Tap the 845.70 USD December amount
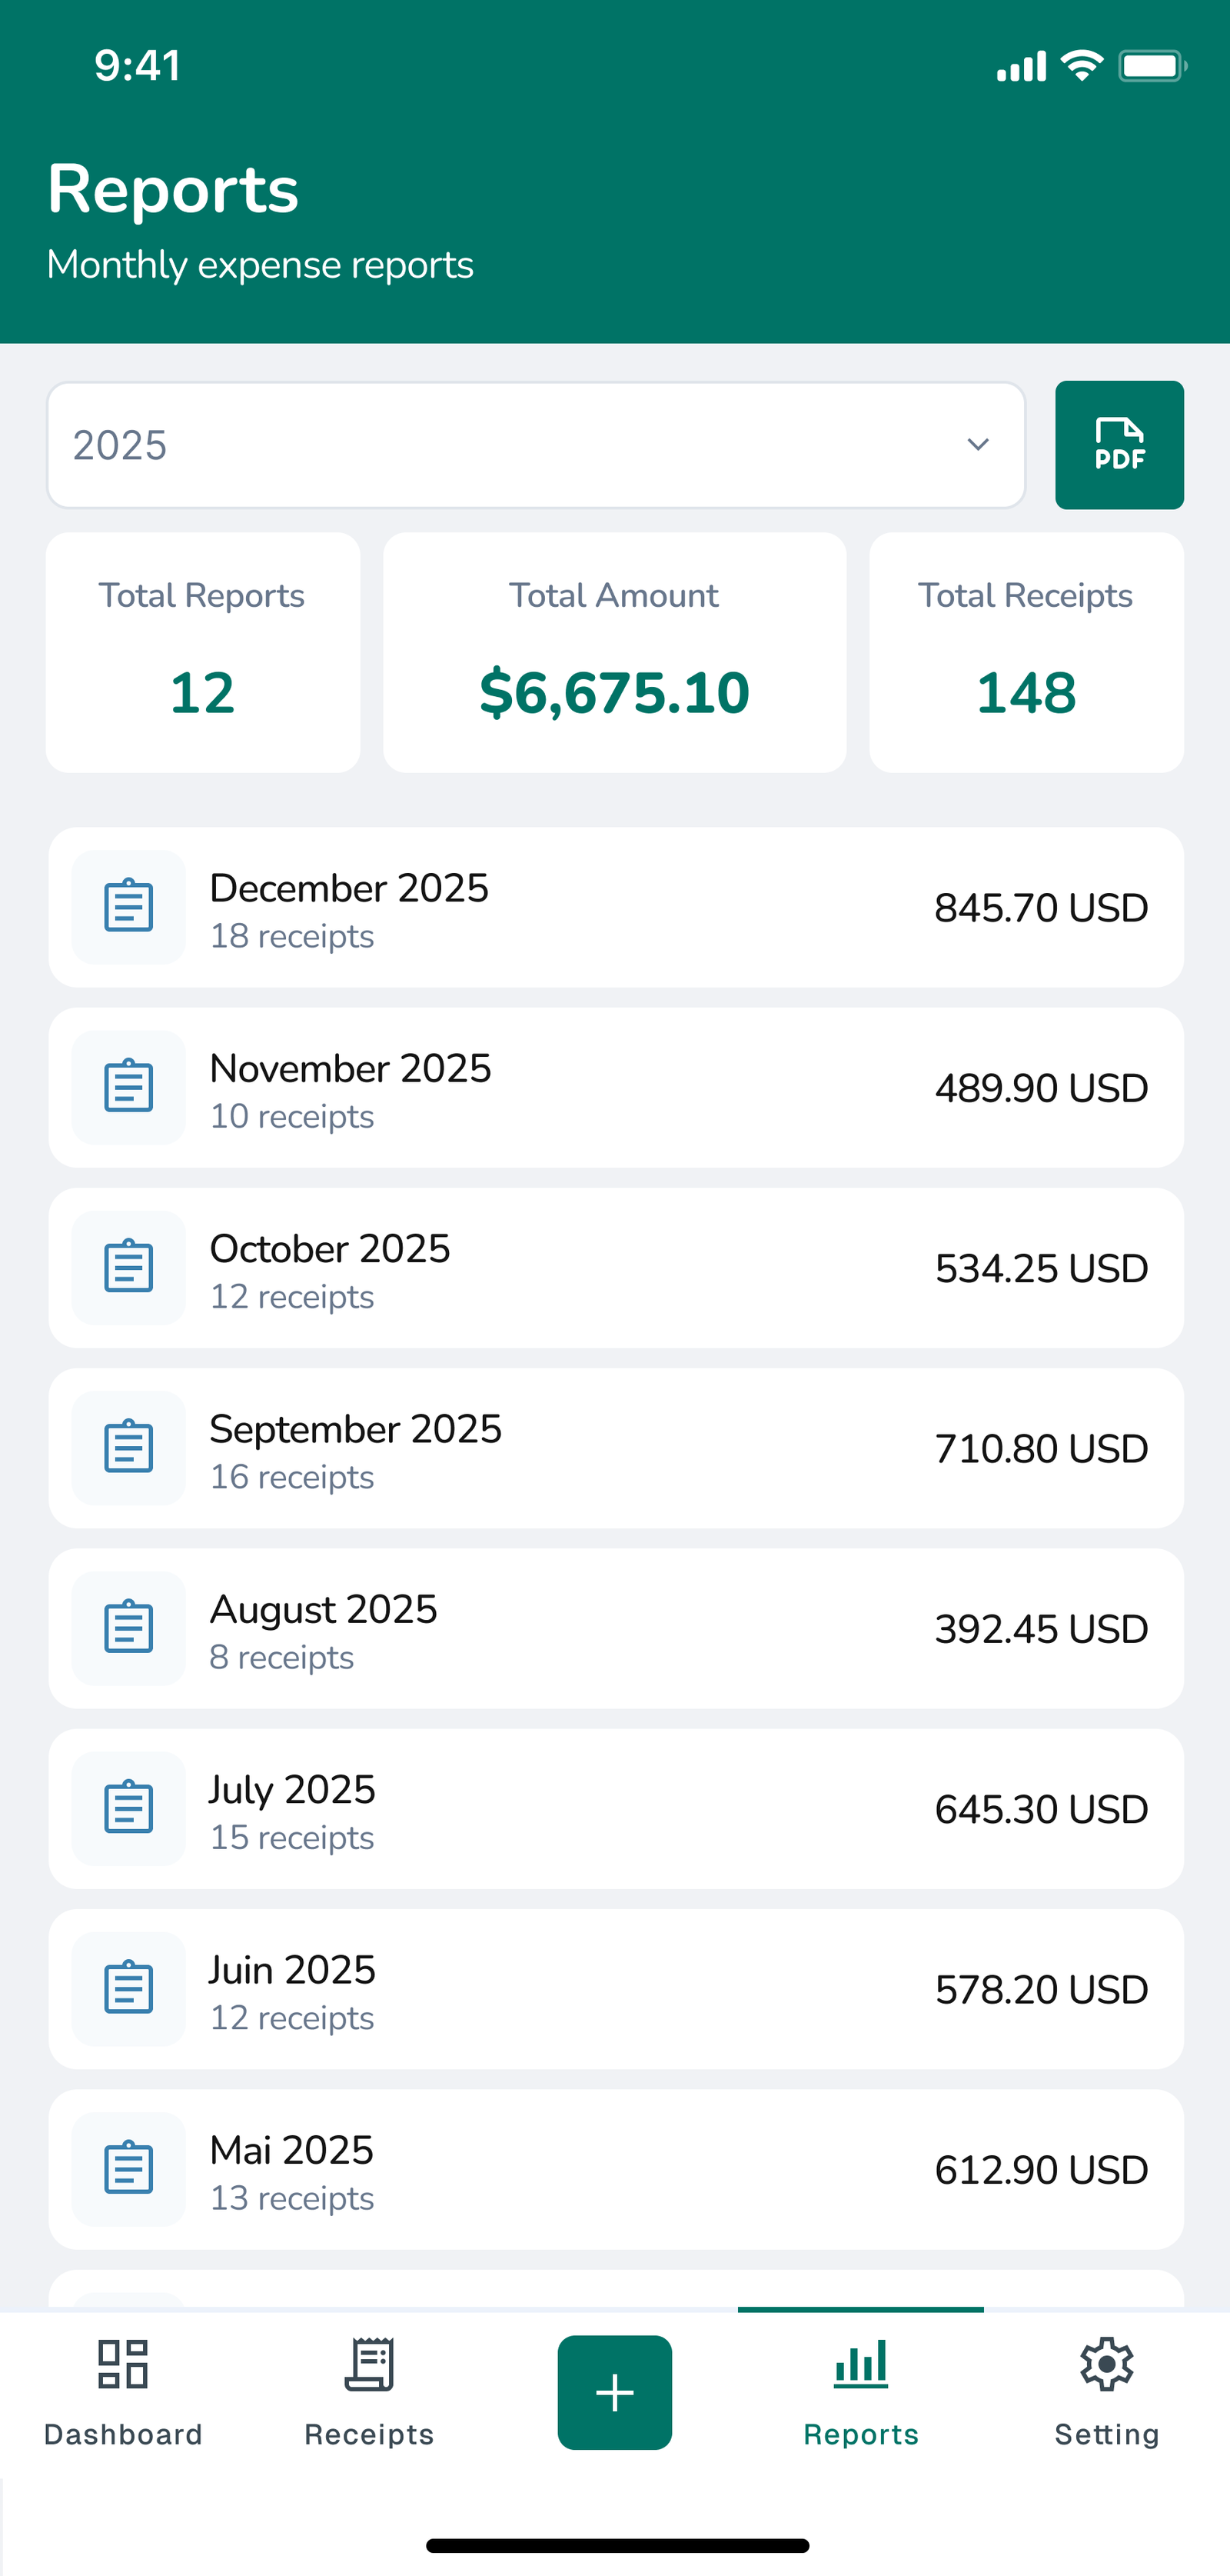Image resolution: width=1230 pixels, height=2576 pixels. point(1040,908)
